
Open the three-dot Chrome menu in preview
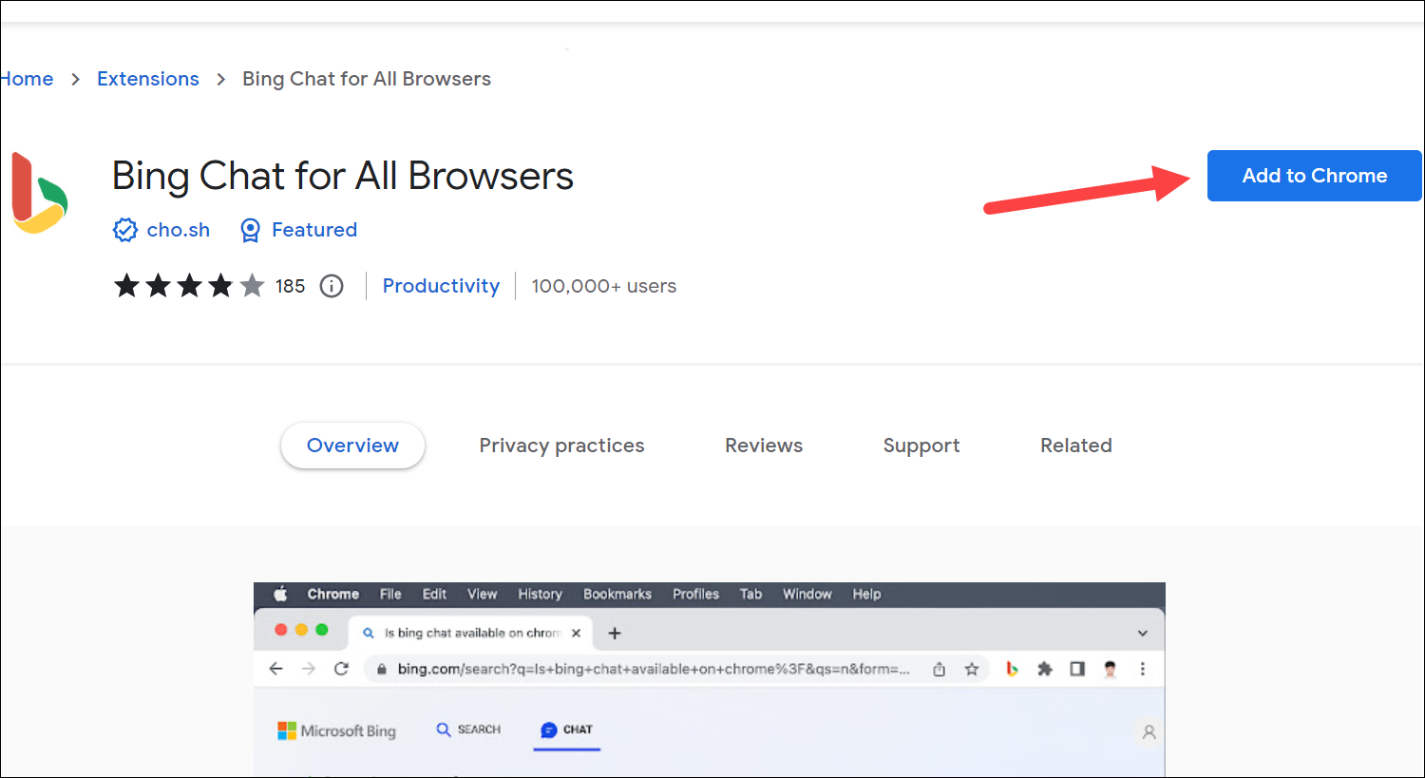(1143, 669)
